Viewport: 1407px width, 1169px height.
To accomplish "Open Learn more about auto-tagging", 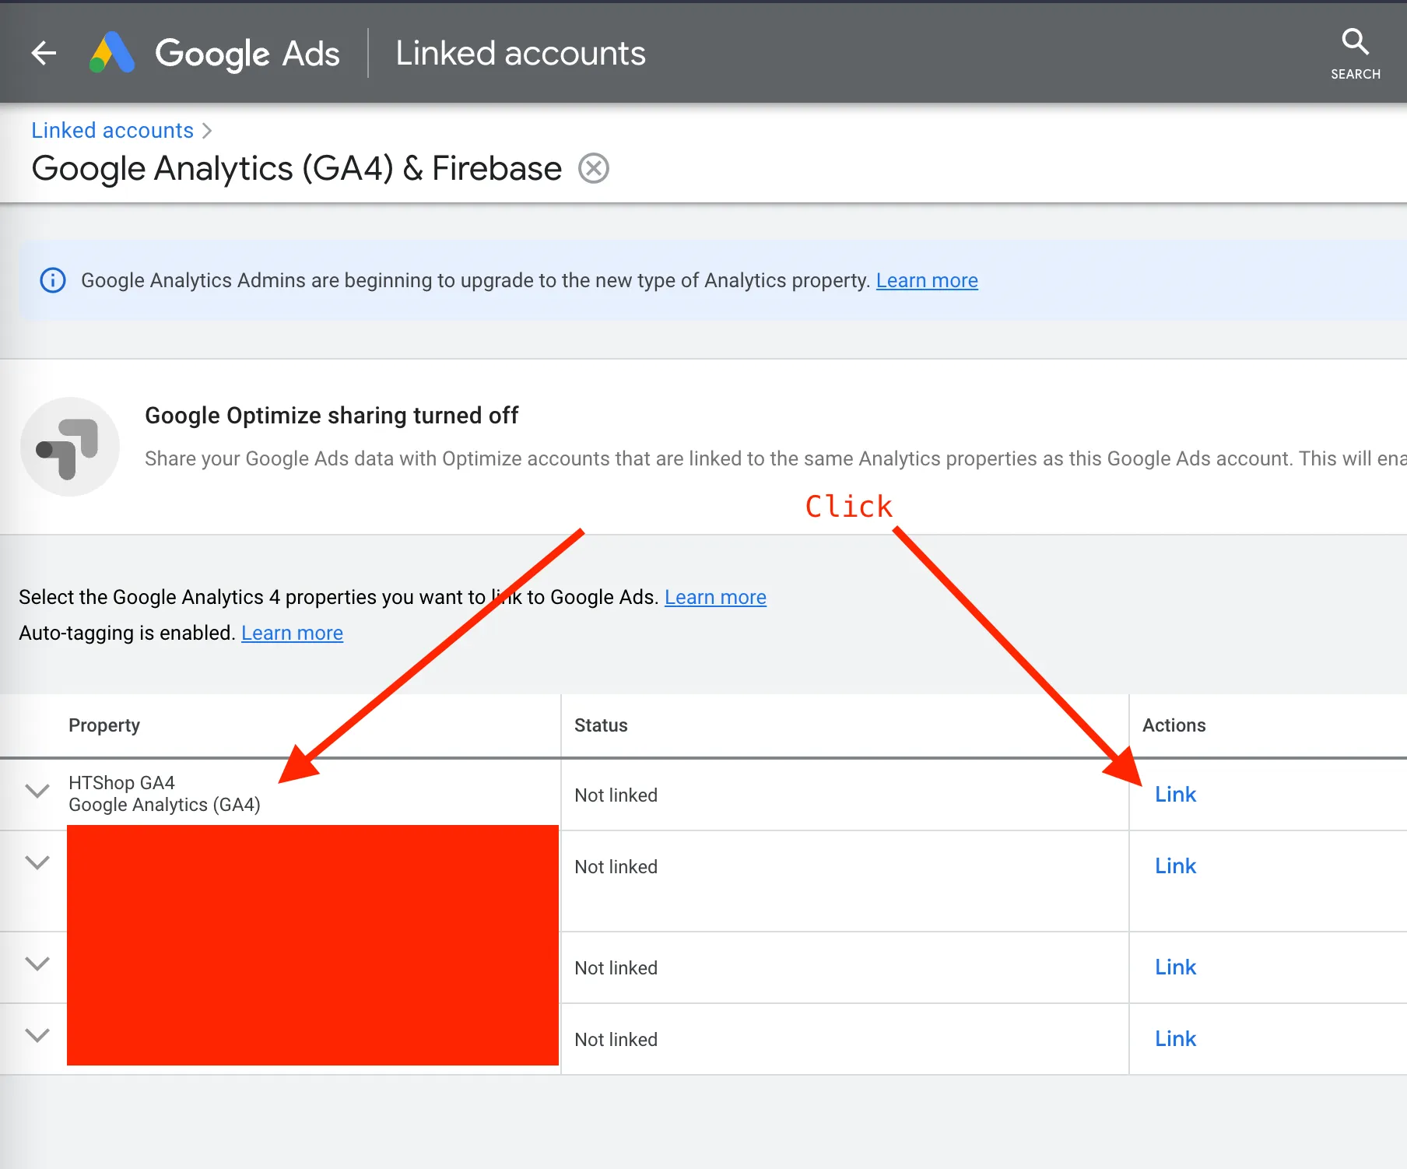I will click(292, 633).
